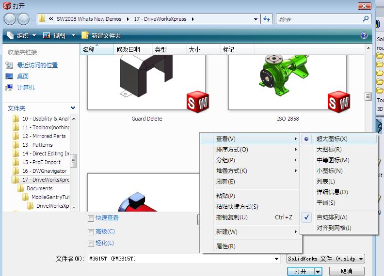Toggle the 快速查看 checkbox
Screen dimensions: 384x276
91,218
